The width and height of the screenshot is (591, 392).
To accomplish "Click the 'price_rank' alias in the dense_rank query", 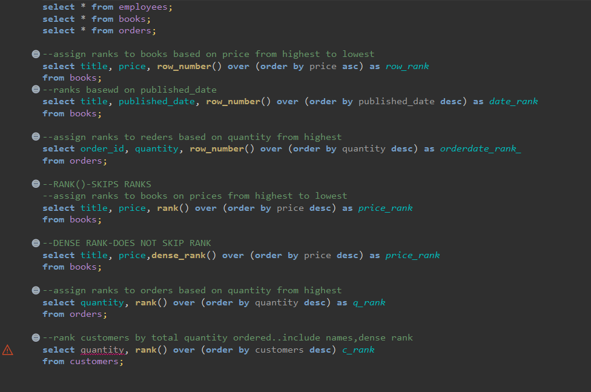I will [x=412, y=256].
